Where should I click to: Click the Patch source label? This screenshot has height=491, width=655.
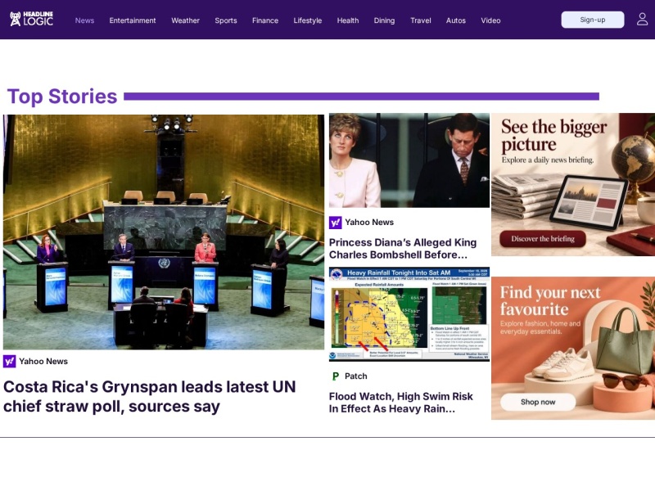click(x=356, y=376)
